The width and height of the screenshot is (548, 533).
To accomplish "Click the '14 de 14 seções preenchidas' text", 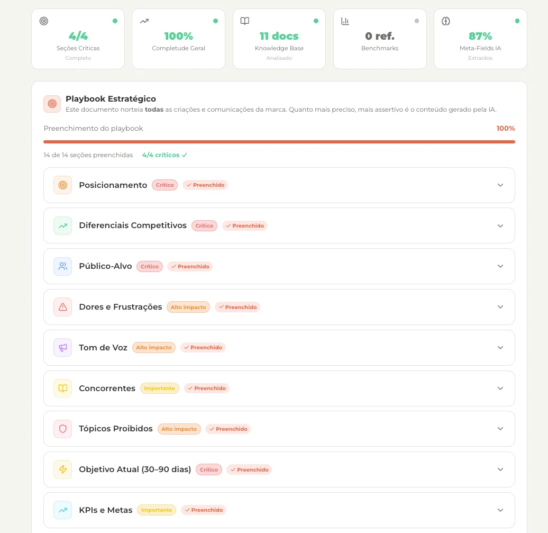I will 88,155.
